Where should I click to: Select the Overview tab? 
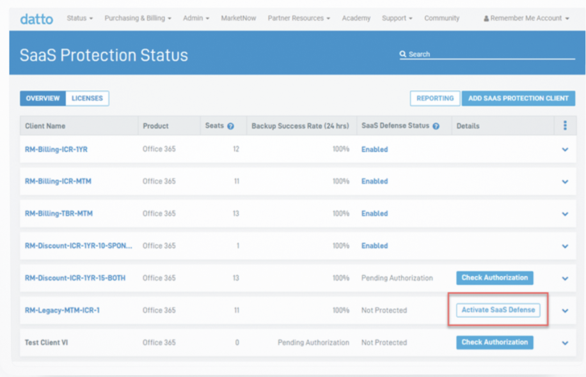coord(43,98)
